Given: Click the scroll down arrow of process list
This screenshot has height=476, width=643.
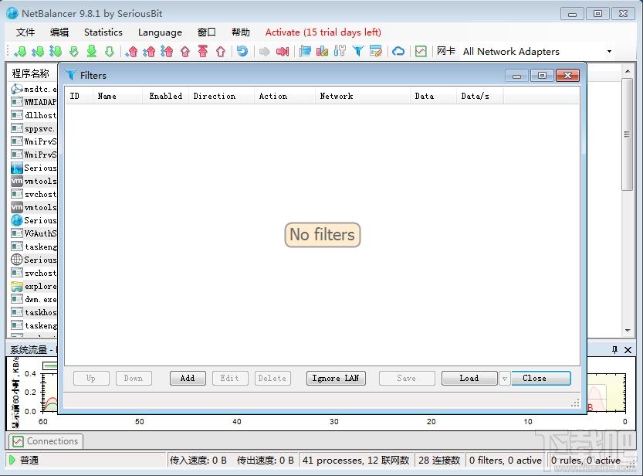Looking at the screenshot, I should 628,330.
